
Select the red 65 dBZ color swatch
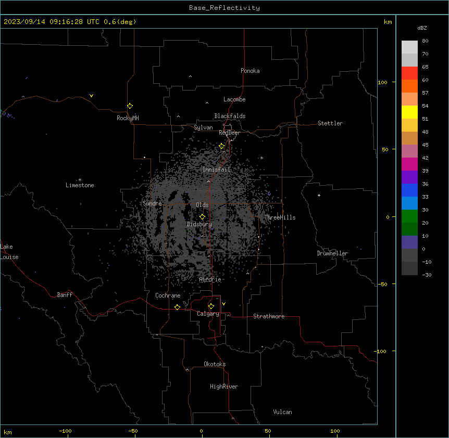pyautogui.click(x=409, y=73)
